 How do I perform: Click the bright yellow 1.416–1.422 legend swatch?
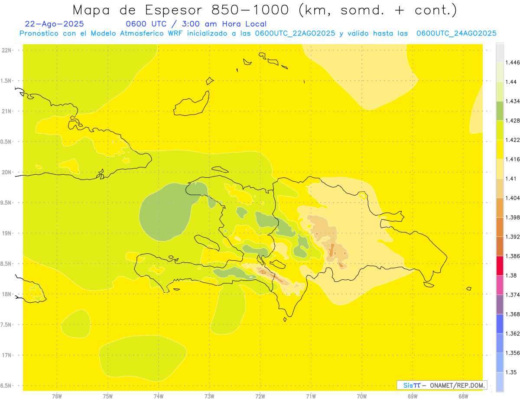tap(500, 149)
